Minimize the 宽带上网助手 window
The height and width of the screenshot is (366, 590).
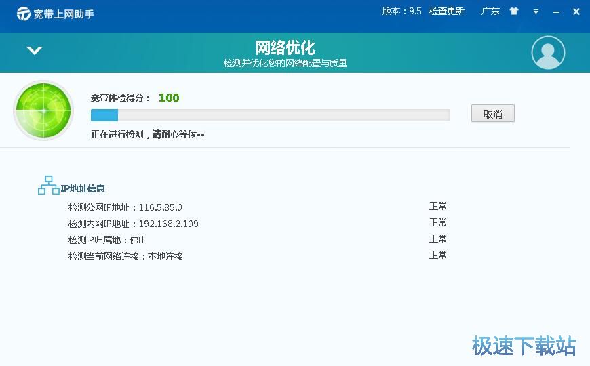pyautogui.click(x=556, y=12)
